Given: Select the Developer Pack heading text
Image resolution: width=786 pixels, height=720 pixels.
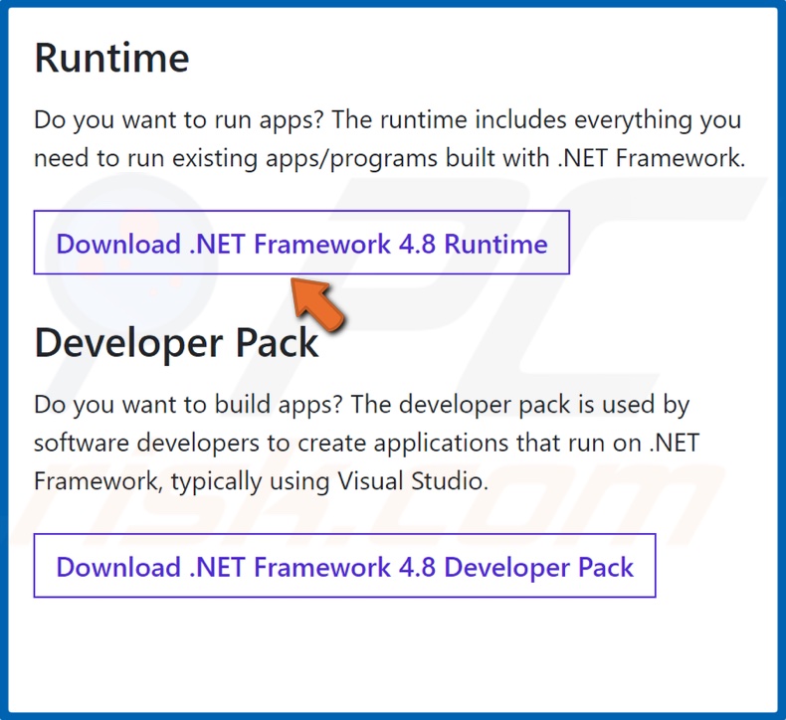Looking at the screenshot, I should coord(176,344).
